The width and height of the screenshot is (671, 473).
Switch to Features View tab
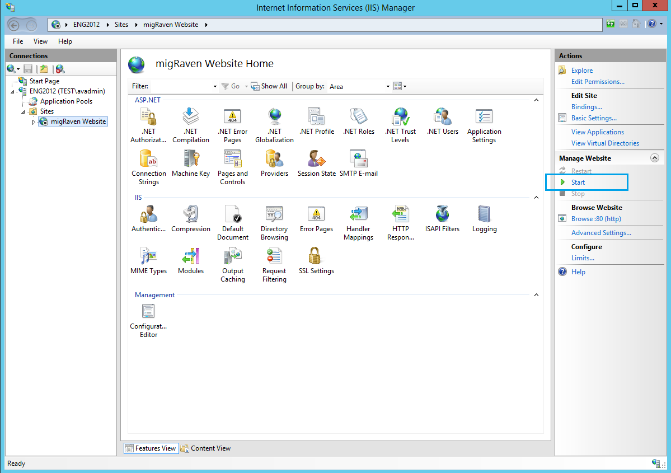click(x=151, y=448)
